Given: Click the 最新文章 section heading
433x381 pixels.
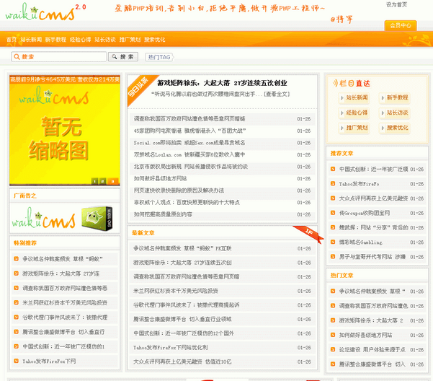Looking at the screenshot, I should 143,233.
